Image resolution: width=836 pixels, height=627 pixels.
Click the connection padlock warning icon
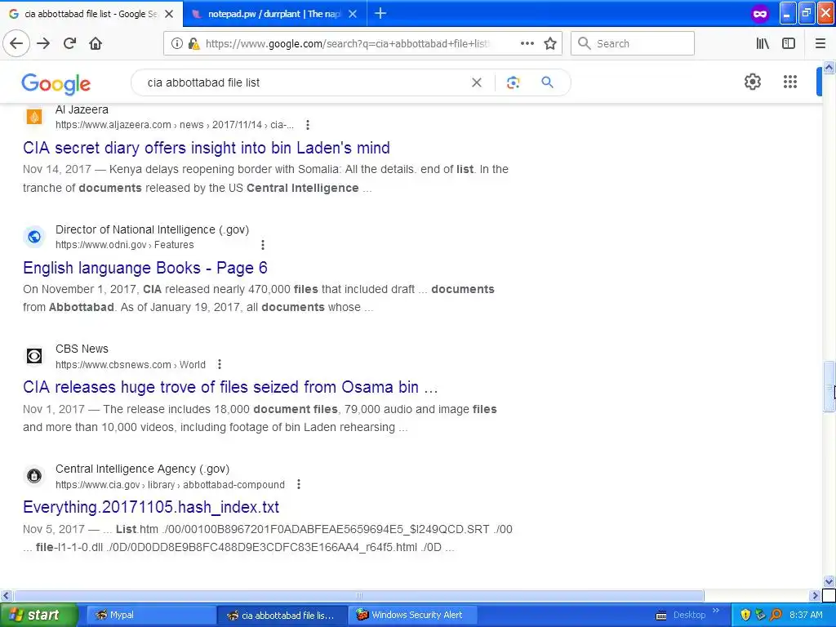pyautogui.click(x=193, y=44)
